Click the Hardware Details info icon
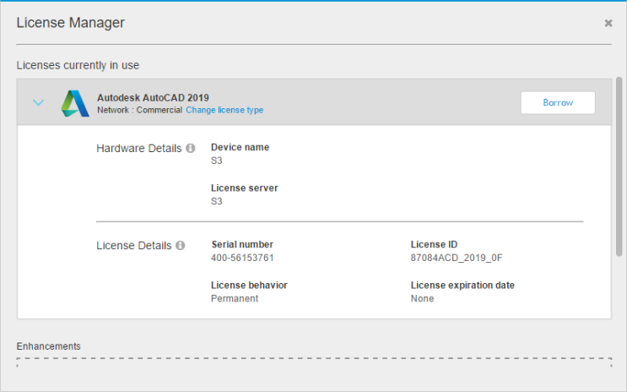The width and height of the screenshot is (627, 392). 191,148
